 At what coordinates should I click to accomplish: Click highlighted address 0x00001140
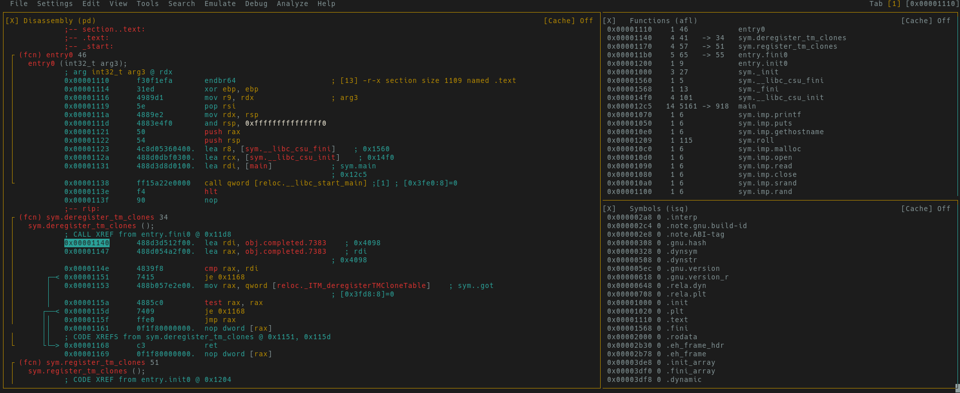(86, 243)
